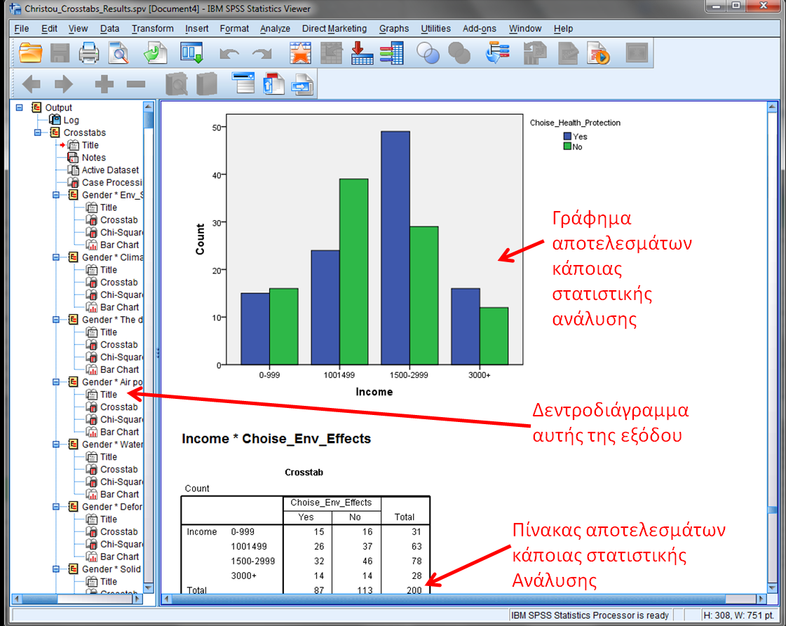Click the Use Sets overlapping circles icon
Image resolution: width=786 pixels, height=626 pixels.
pos(428,53)
